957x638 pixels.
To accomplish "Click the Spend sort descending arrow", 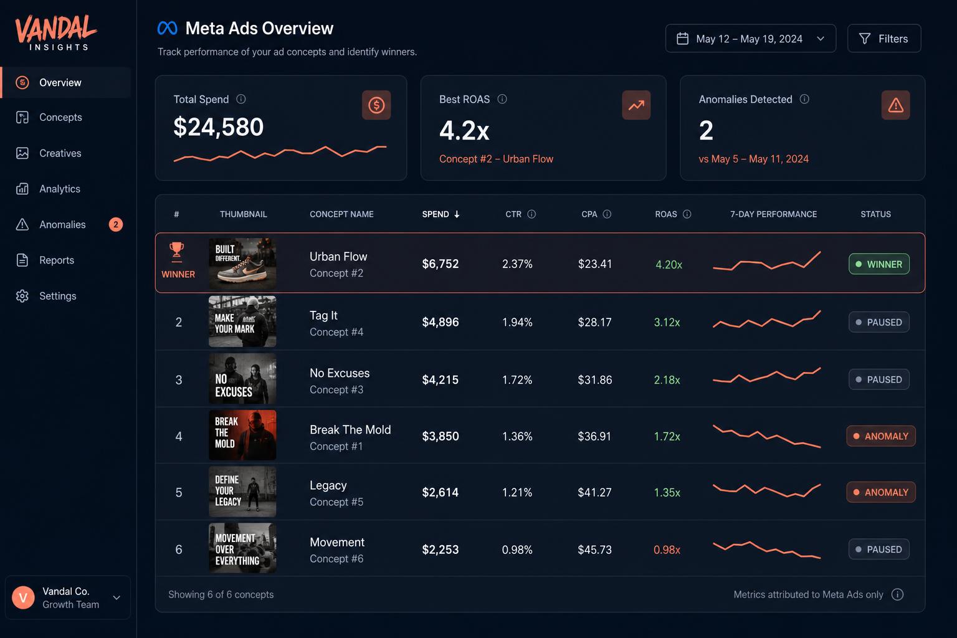I will click(457, 214).
